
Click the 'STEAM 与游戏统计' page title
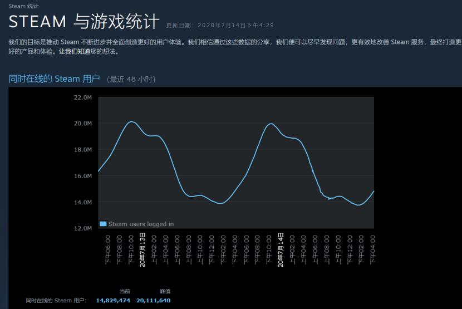click(84, 21)
